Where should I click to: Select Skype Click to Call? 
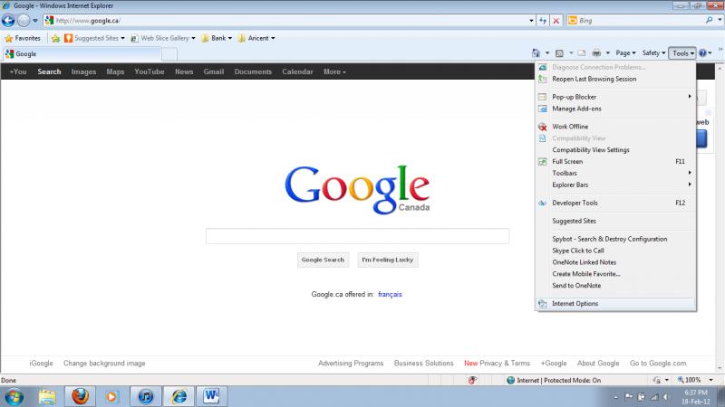pyautogui.click(x=615, y=251)
